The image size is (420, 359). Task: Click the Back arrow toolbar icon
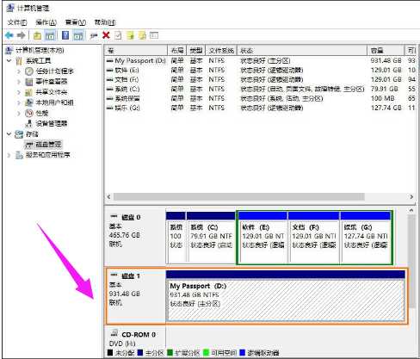pyautogui.click(x=9, y=35)
